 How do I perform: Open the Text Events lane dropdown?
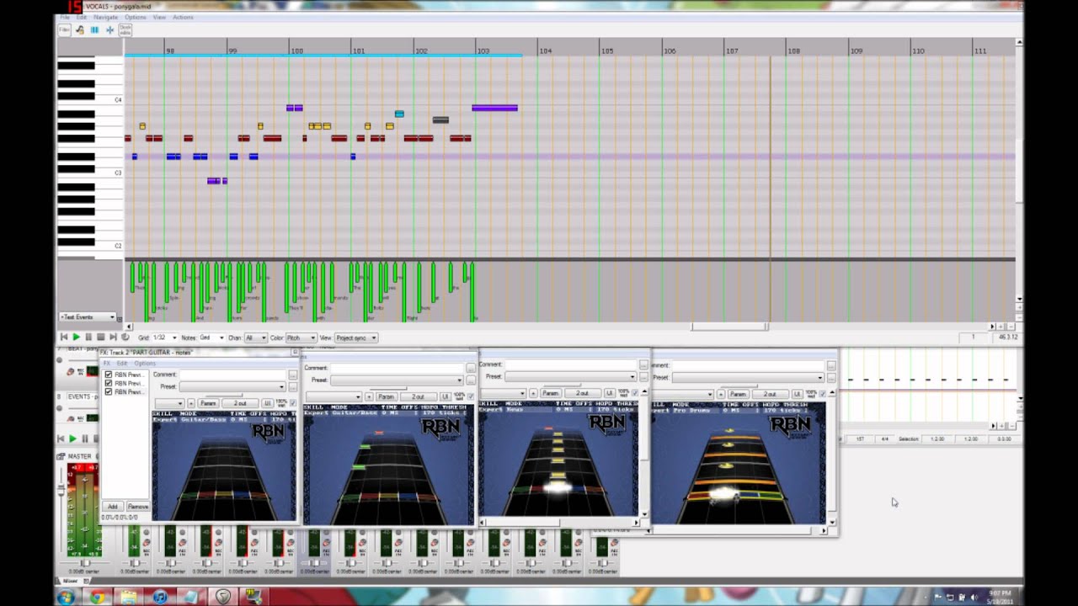point(88,316)
